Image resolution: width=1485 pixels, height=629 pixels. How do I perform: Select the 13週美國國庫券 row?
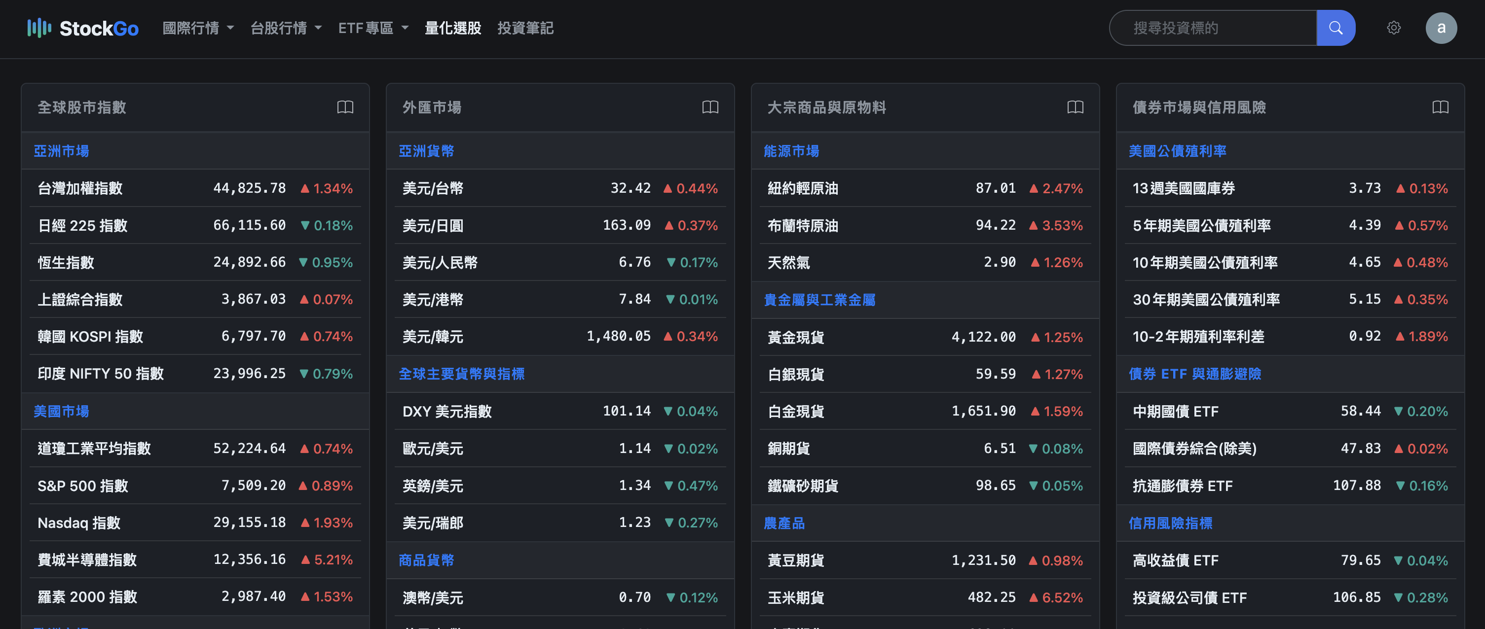point(1290,188)
